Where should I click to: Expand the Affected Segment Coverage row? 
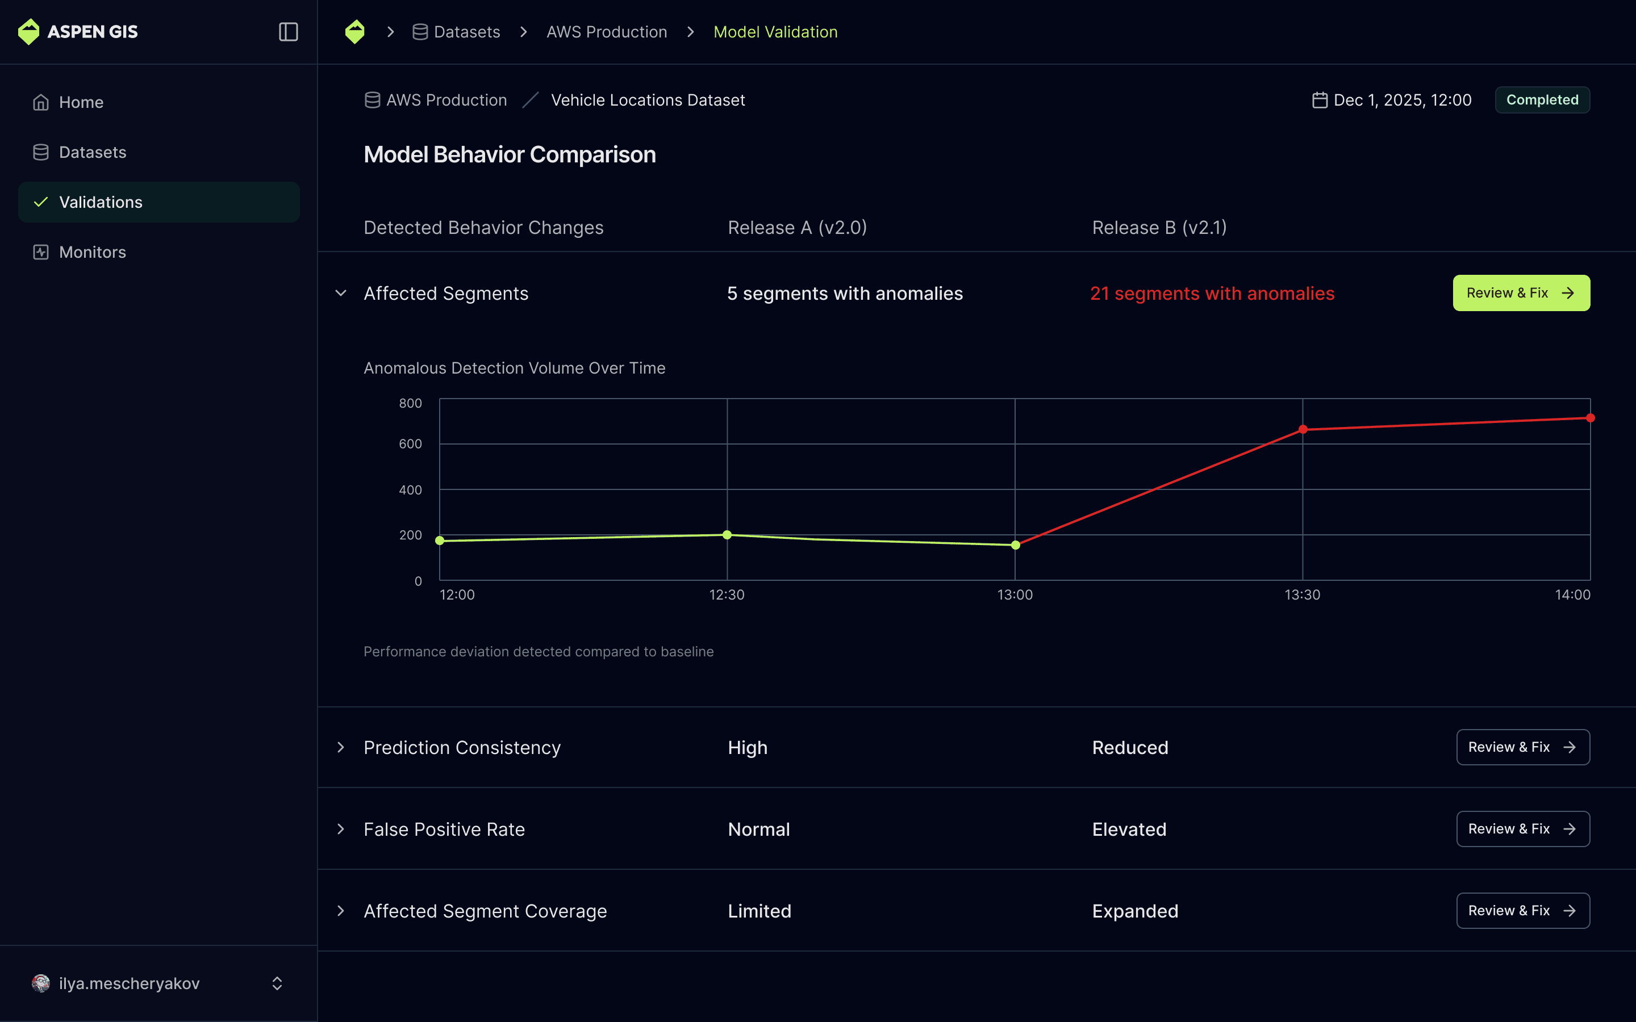(341, 911)
